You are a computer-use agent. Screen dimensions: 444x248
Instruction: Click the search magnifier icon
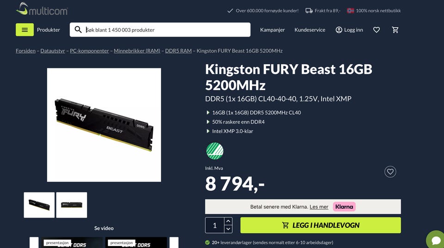78,30
